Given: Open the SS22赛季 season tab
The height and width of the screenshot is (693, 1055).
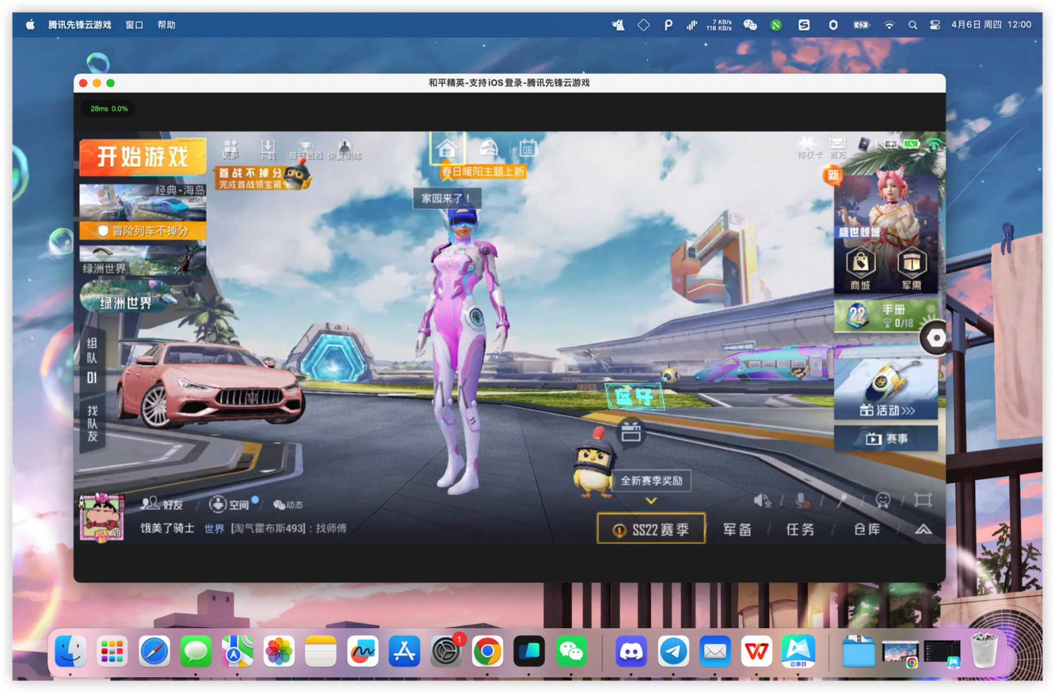Looking at the screenshot, I should coord(651,529).
